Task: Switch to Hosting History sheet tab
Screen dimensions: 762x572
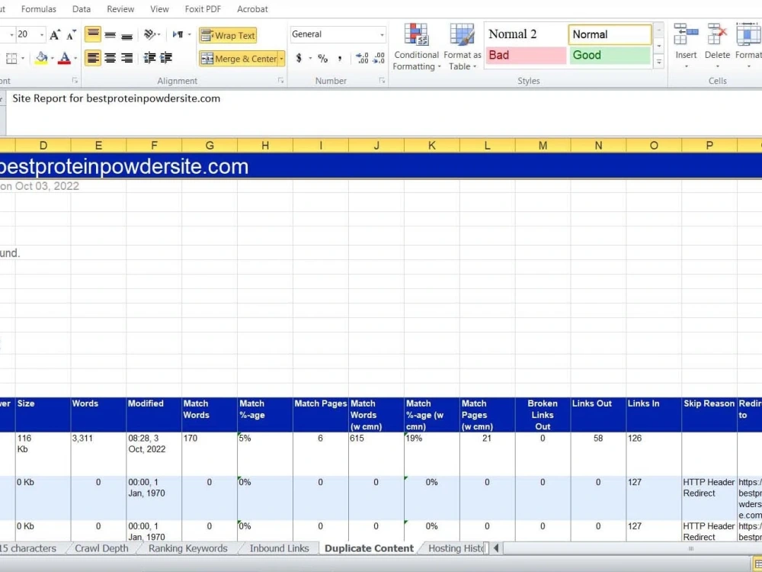Action: (x=456, y=548)
